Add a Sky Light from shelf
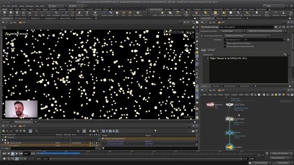The image size is (294, 165). pos(224,13)
